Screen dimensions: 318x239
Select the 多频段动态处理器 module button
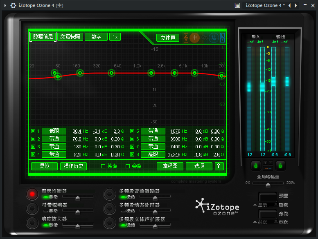(x=110, y=208)
